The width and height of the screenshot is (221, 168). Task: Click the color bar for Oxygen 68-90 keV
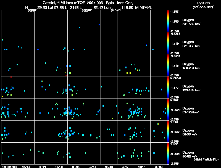pos(168,131)
